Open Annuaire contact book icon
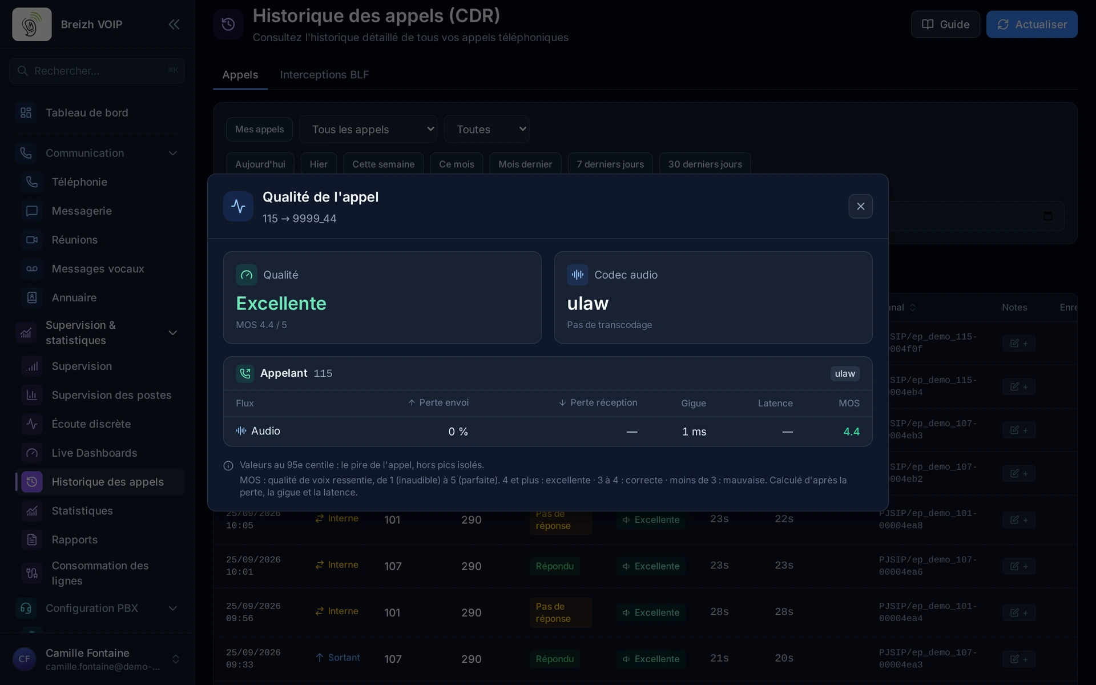 coord(32,297)
